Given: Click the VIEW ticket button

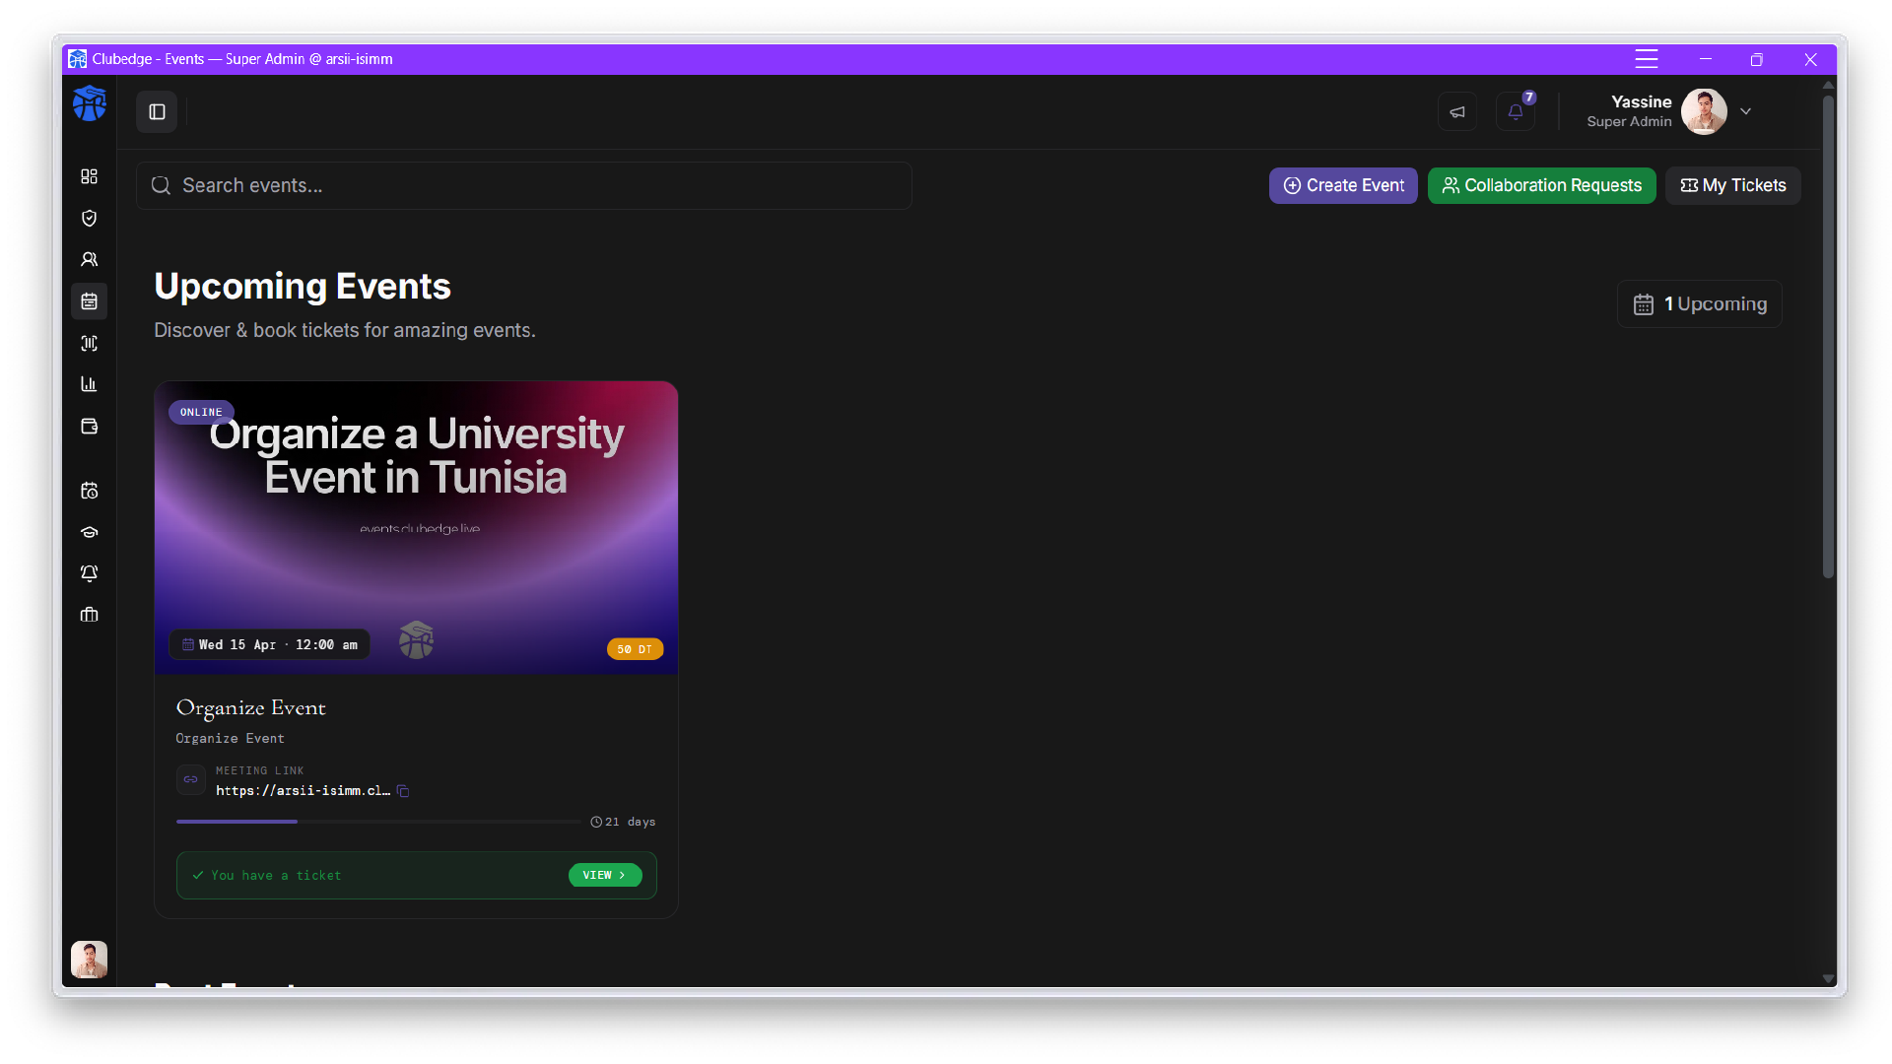Looking at the screenshot, I should click(605, 876).
